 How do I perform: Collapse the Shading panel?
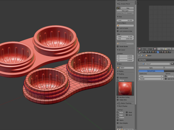point(117,74)
